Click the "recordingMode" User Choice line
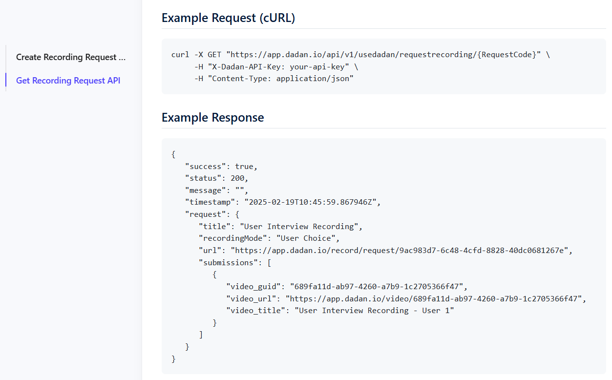This screenshot has width=612, height=380. [269, 238]
